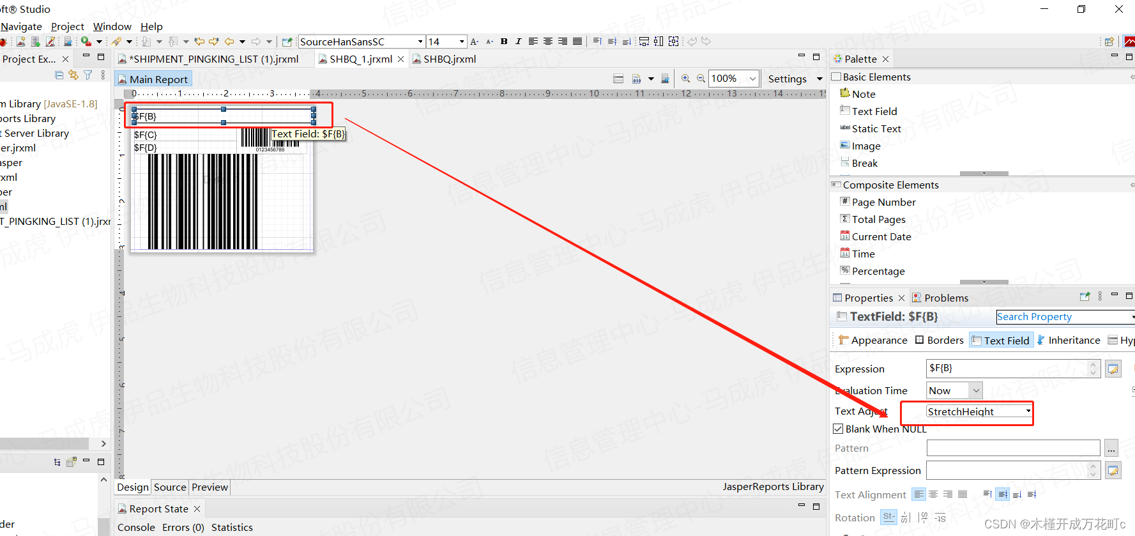Open the Help menu
1135x536 pixels.
coord(151,26)
